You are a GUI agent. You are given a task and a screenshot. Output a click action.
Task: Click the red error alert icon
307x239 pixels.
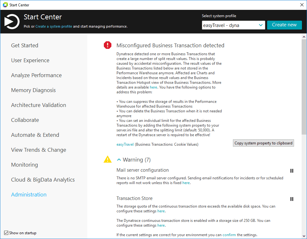(108, 45)
